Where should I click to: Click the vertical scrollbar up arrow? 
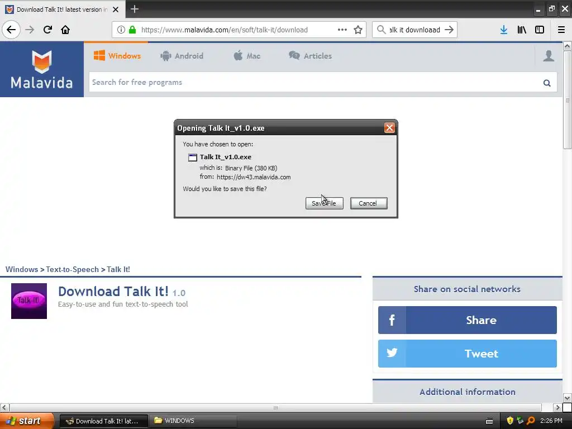(567, 46)
